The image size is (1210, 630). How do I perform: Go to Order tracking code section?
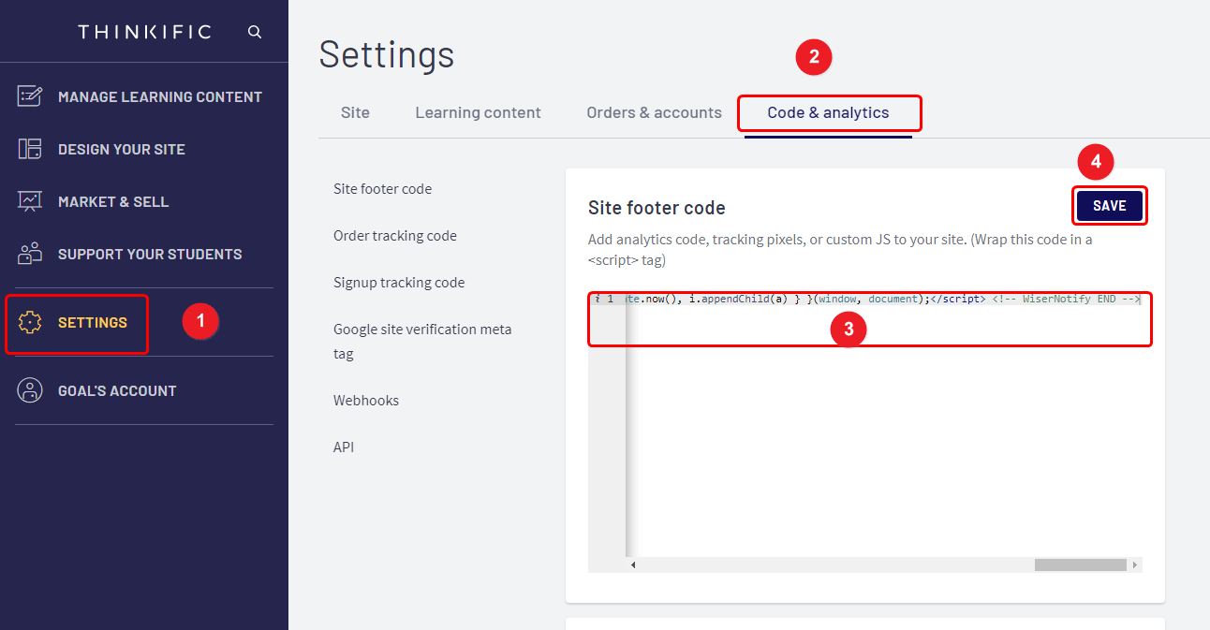395,236
